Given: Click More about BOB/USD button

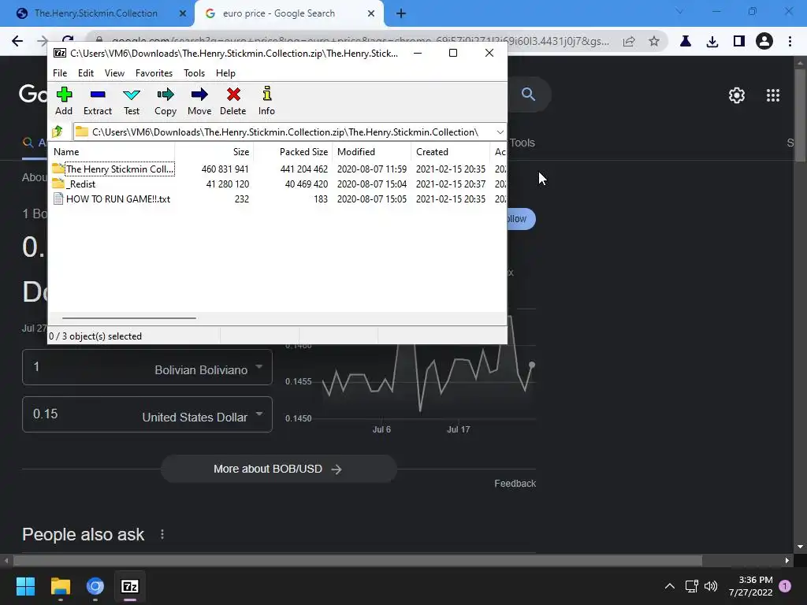Looking at the screenshot, I should pos(278,469).
